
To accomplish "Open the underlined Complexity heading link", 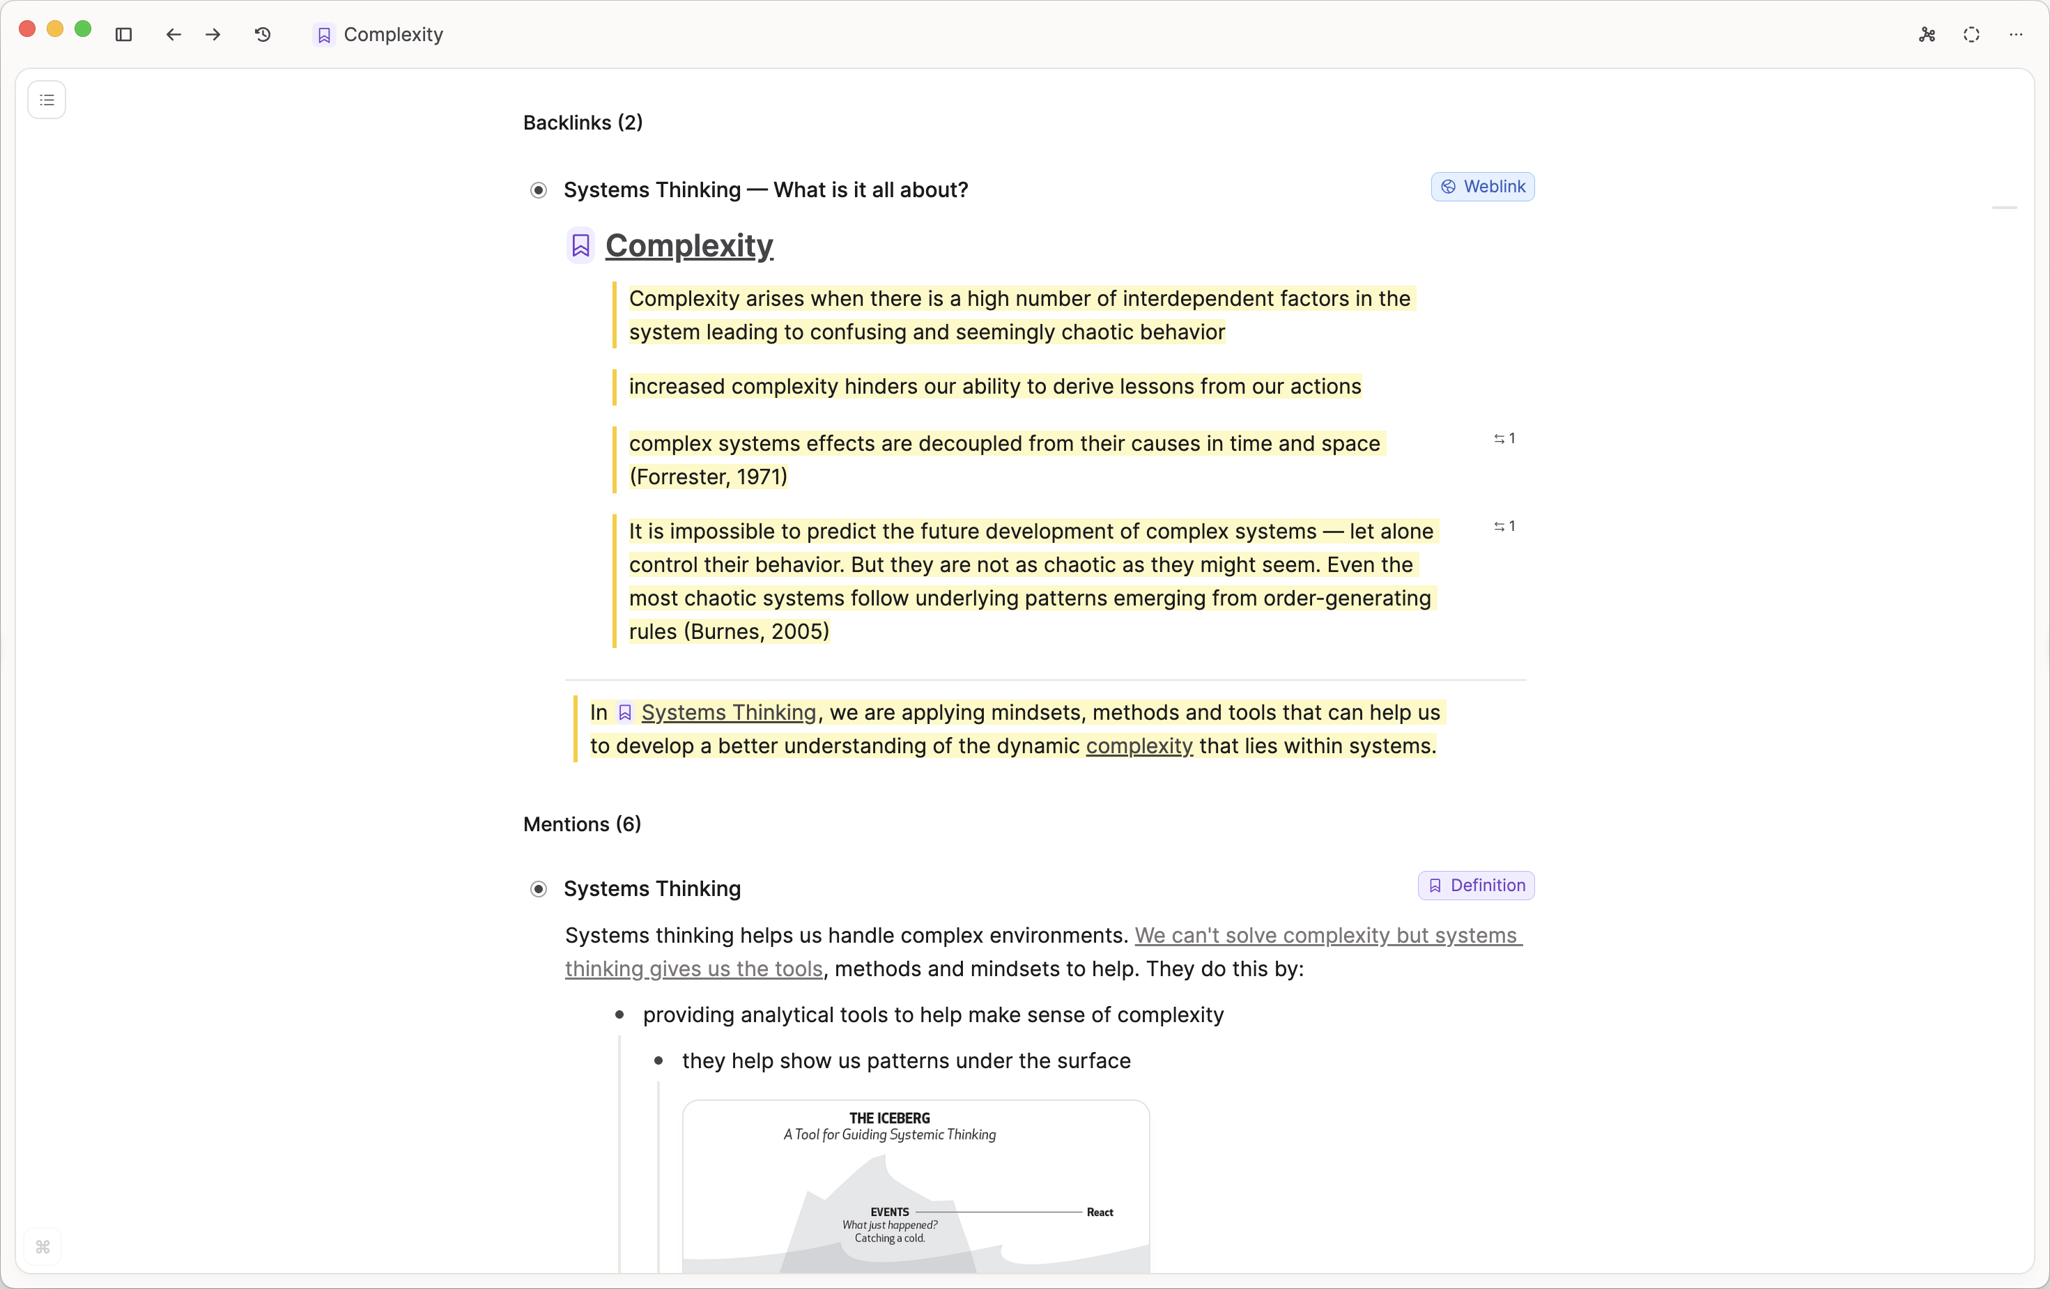I will [688, 245].
